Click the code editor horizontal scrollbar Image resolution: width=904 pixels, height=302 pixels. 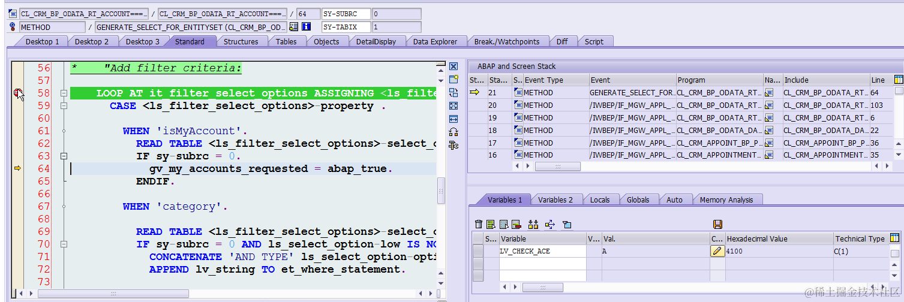click(113, 294)
